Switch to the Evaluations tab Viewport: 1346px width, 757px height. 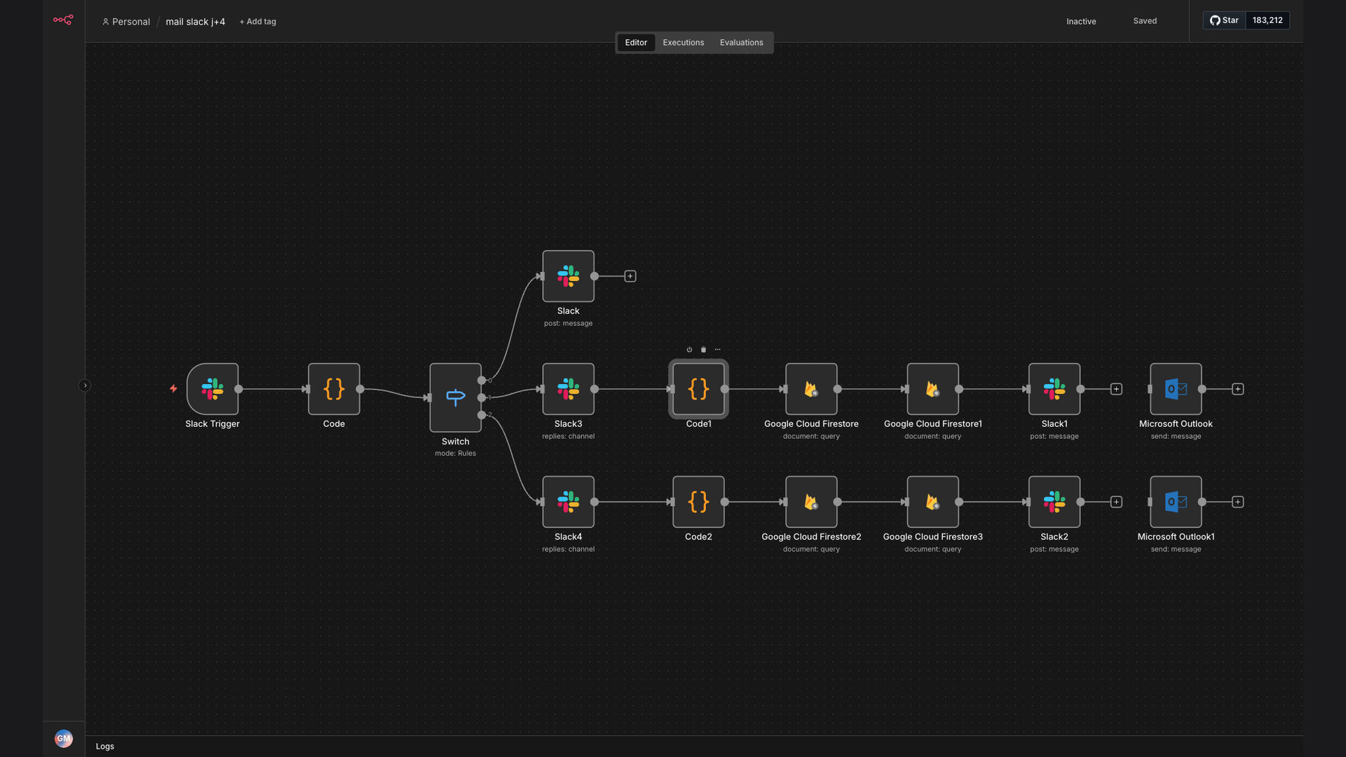pos(742,43)
